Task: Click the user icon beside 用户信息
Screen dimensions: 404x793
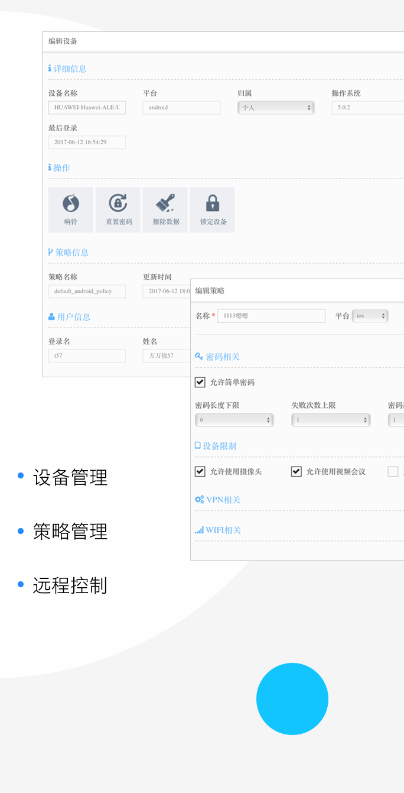Action: (x=51, y=317)
